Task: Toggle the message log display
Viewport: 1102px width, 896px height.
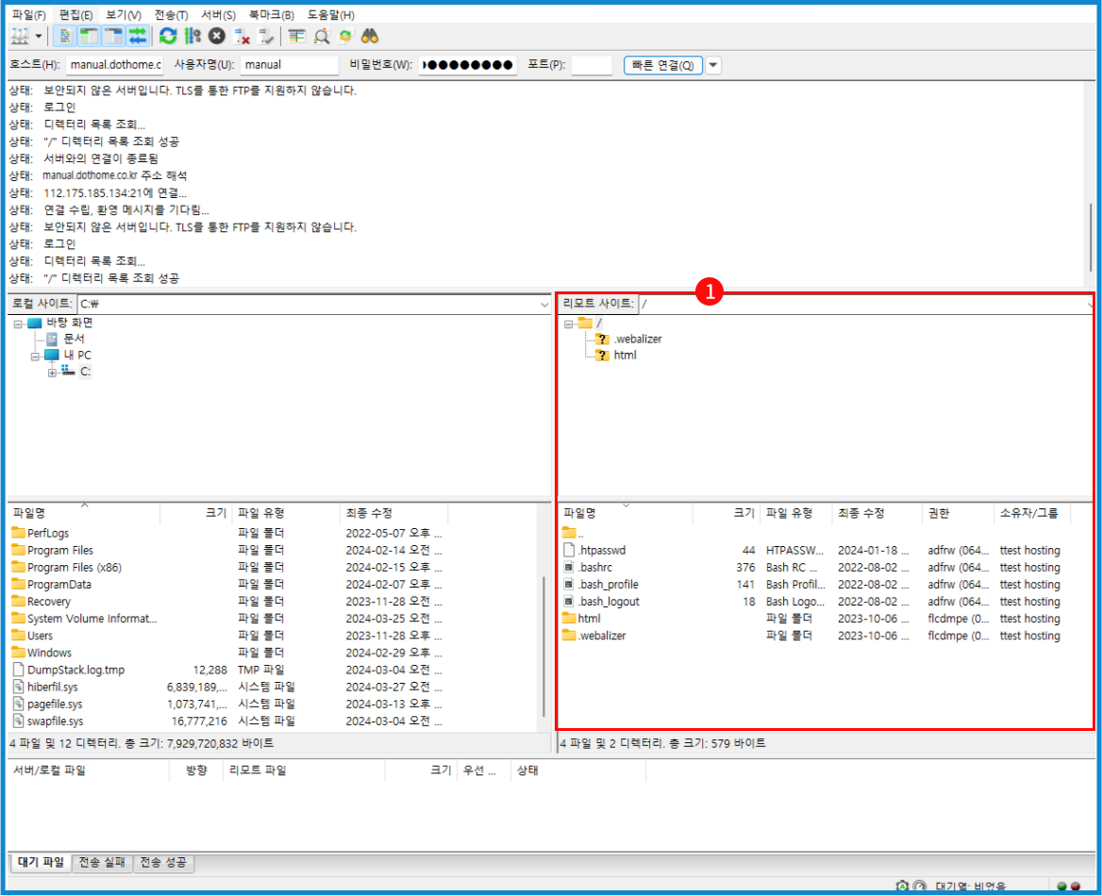Action: 65,36
